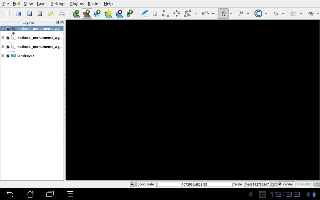The height and width of the screenshot is (200, 320).
Task: Activate the Pan Map hand tool
Action: 223,13
